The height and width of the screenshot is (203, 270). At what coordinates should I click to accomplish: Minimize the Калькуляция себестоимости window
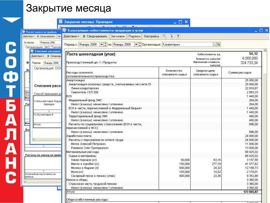pos(256,31)
